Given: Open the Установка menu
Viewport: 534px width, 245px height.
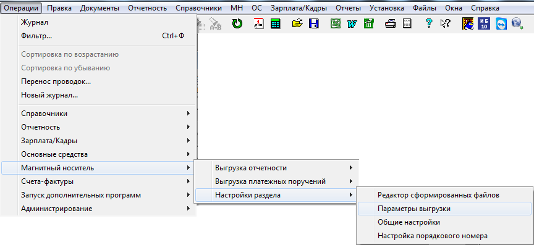Looking at the screenshot, I should point(386,8).
